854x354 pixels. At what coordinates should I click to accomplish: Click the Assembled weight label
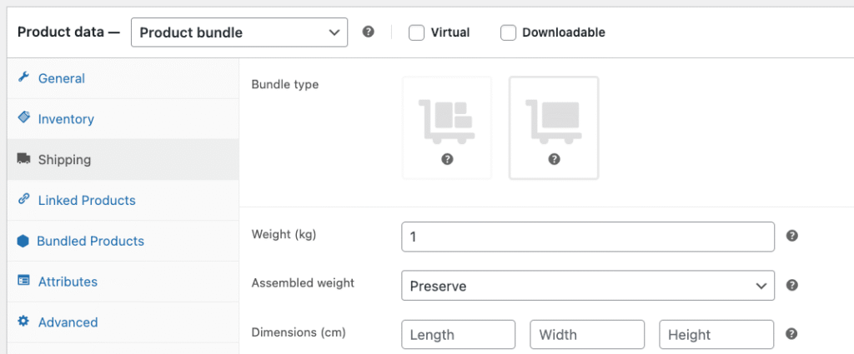303,283
